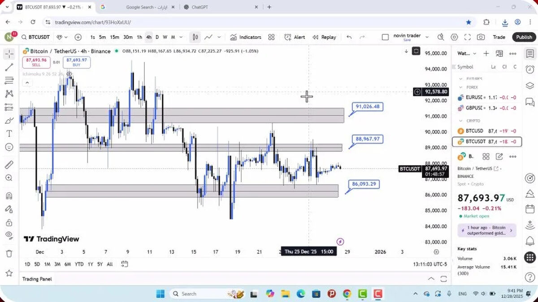The height and width of the screenshot is (302, 538).
Task: Open the object tree layers icon
Action: tap(530, 86)
